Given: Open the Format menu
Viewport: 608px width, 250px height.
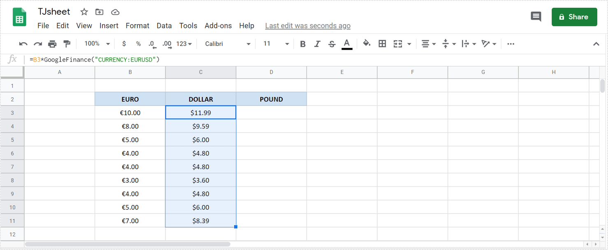Looking at the screenshot, I should coord(137,25).
